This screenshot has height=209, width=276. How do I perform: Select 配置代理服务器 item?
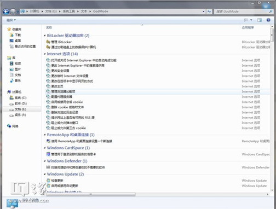(x=62, y=97)
